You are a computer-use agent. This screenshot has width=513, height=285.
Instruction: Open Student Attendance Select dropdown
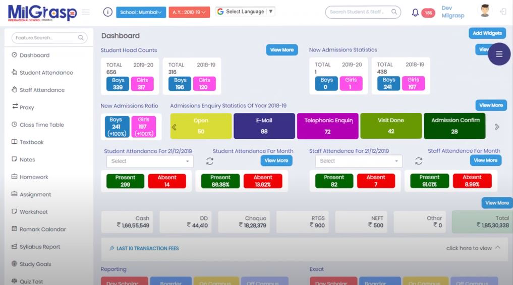click(x=150, y=161)
